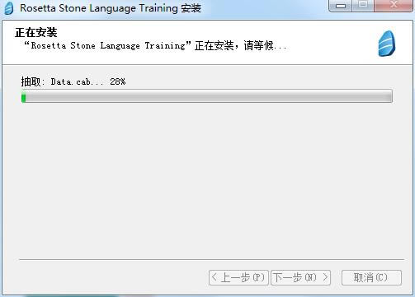Click the 取消(C) cancel button
Image resolution: width=415 pixels, height=297 pixels.
pyautogui.click(x=371, y=277)
